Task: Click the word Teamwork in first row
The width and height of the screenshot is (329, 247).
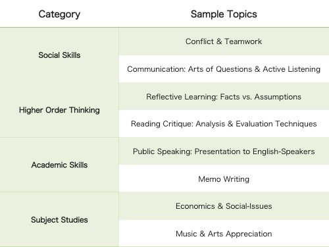Action: point(243,41)
